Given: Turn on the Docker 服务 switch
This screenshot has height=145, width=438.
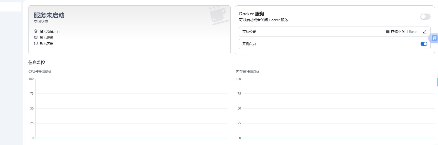Looking at the screenshot, I should click(425, 17).
